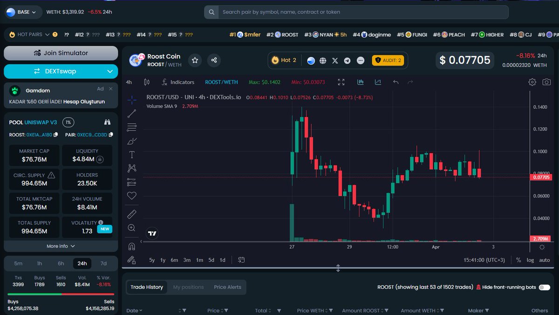Expand the DEXTswap dropdown arrow
Screen dimensions: 559x315
110,72
